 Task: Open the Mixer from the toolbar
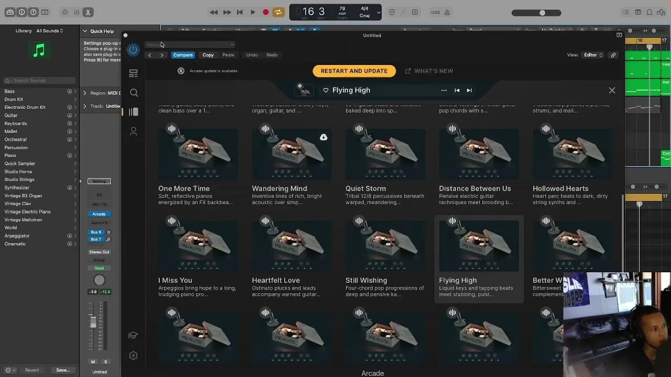tap(77, 12)
